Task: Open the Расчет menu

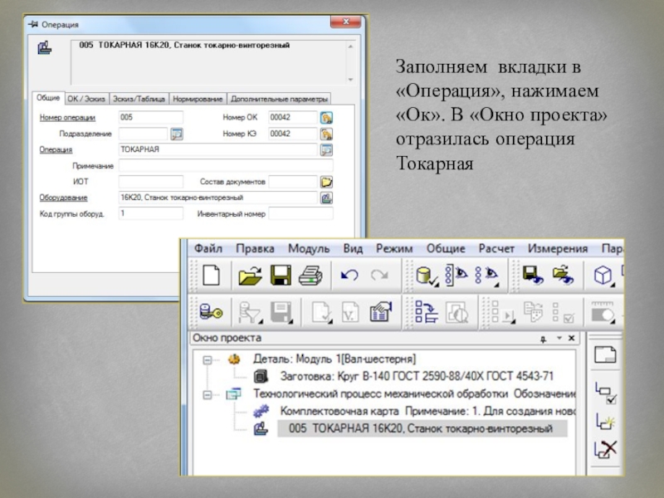Action: click(x=496, y=249)
